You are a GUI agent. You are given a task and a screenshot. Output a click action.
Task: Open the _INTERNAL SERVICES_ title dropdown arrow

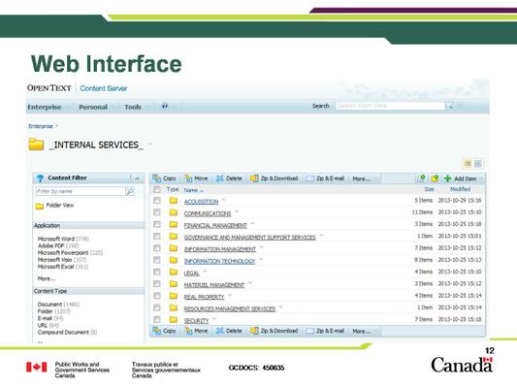pyautogui.click(x=150, y=145)
